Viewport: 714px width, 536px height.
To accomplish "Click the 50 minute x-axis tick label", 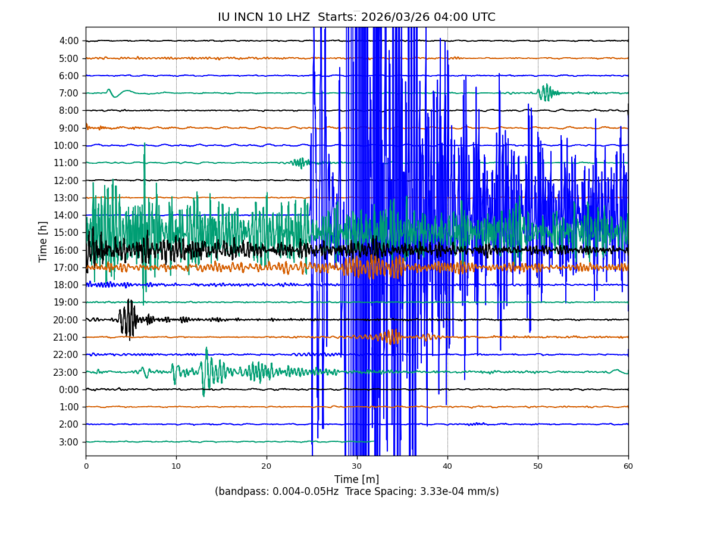I will click(538, 466).
